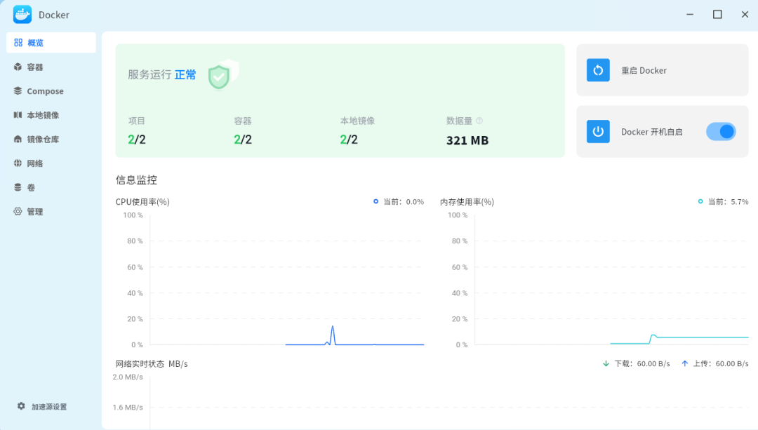The image size is (758, 430).
Task: Click the memory usage line on chart
Action: pos(679,340)
